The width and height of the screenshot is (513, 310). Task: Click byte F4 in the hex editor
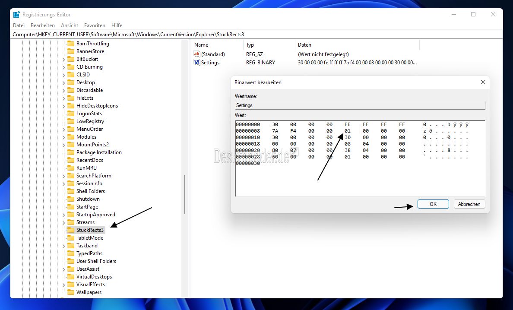(x=293, y=131)
